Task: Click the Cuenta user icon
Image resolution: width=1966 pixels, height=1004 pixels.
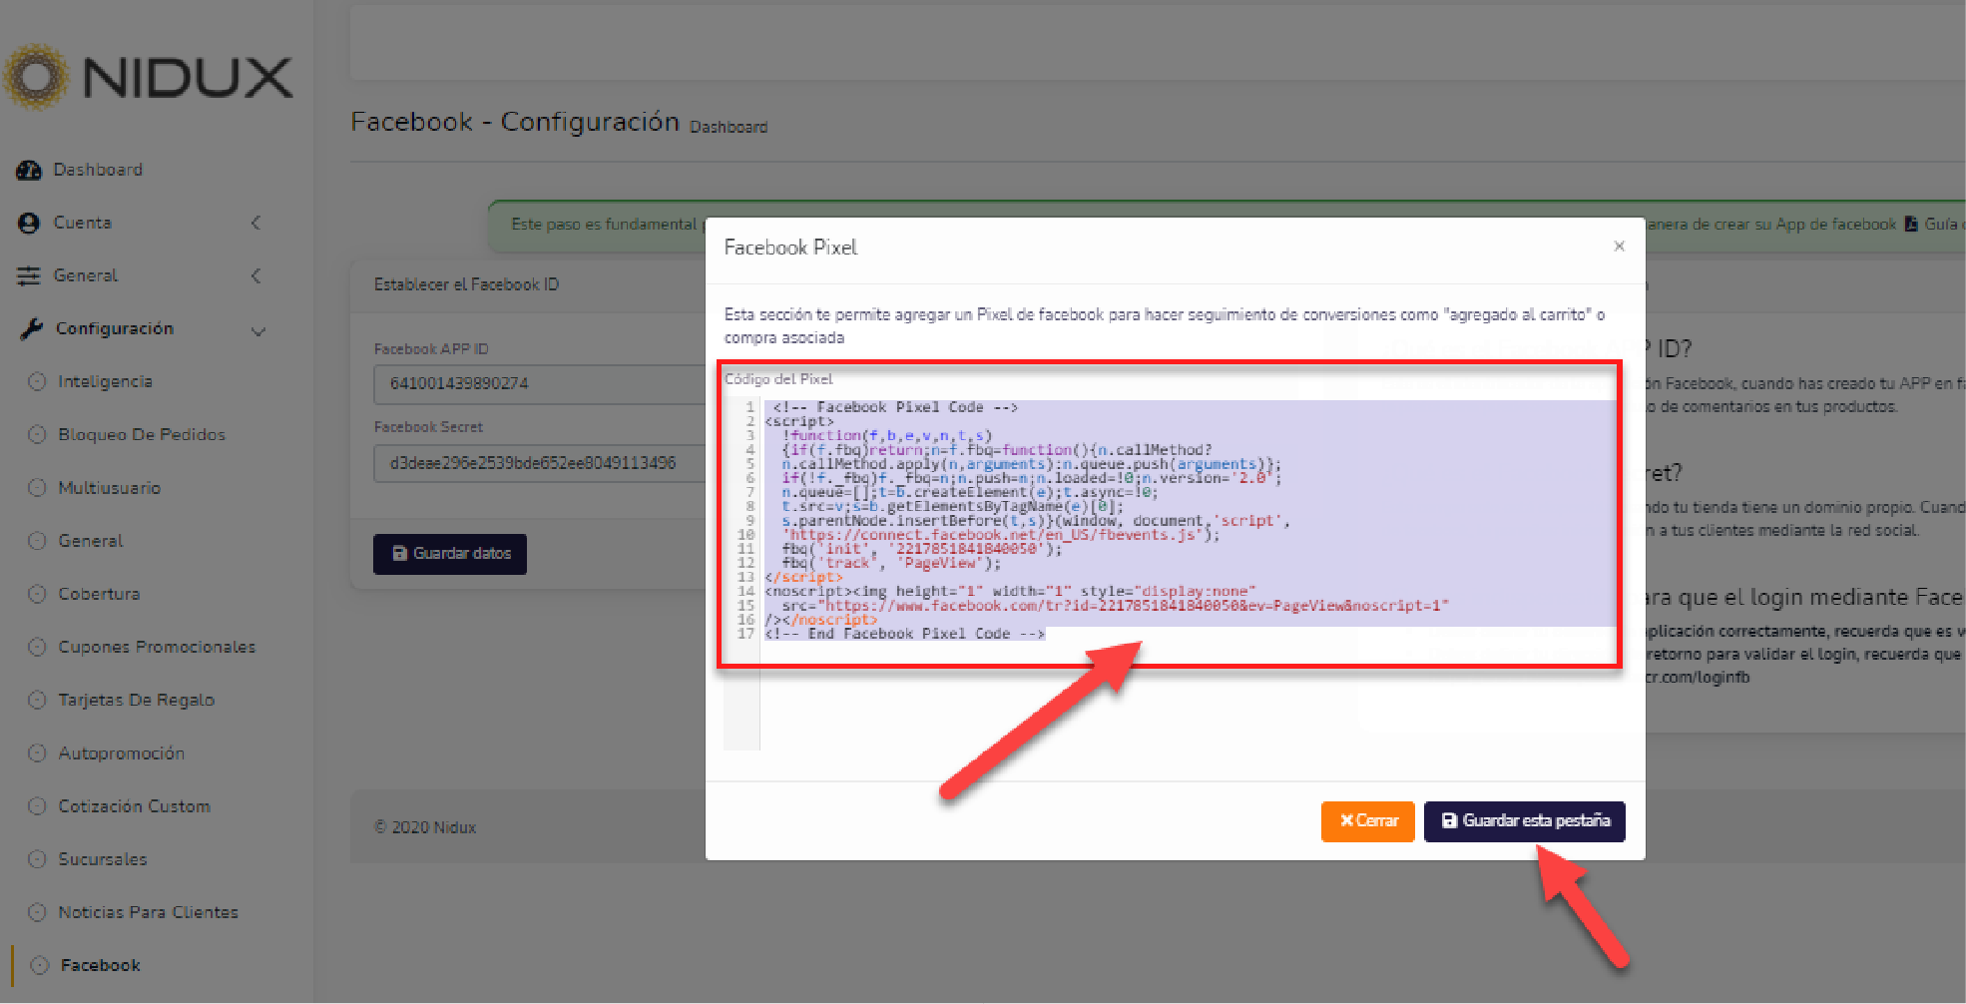Action: coord(29,224)
